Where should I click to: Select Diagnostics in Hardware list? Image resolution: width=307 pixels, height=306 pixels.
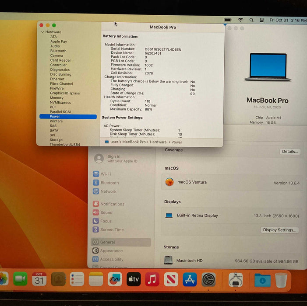point(60,70)
